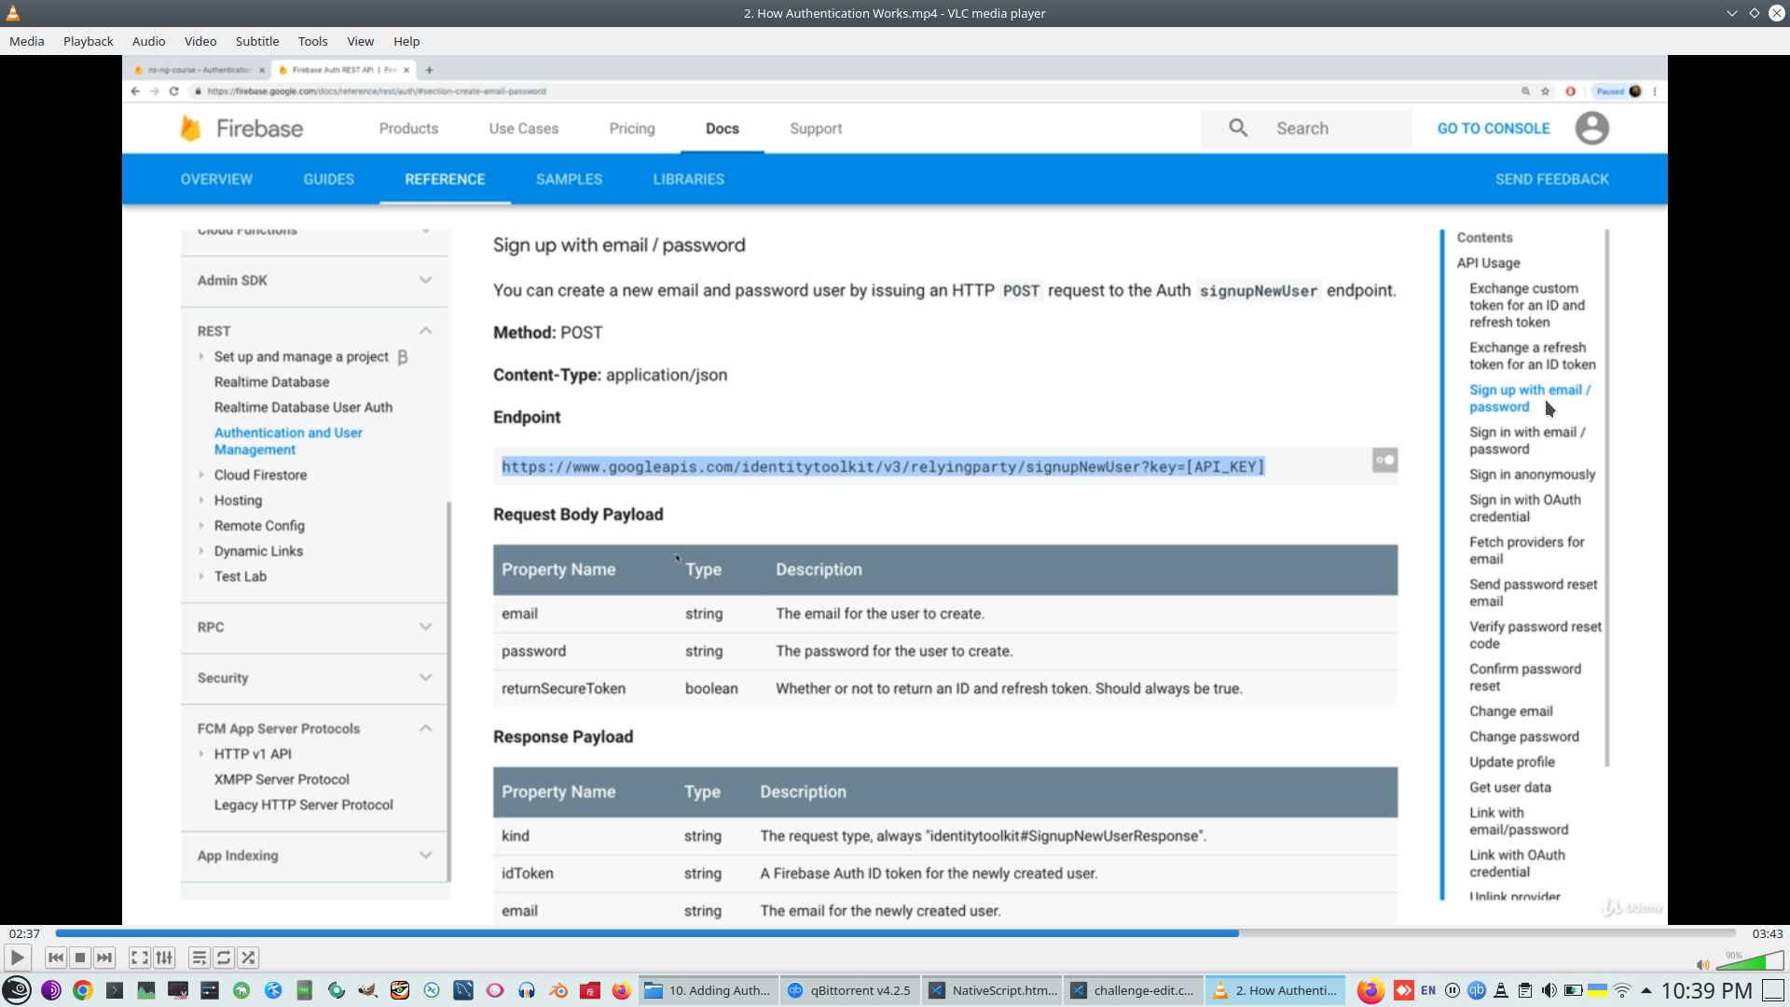Adjust the volume level slider
Image resolution: width=1790 pixels, height=1007 pixels.
click(1751, 961)
